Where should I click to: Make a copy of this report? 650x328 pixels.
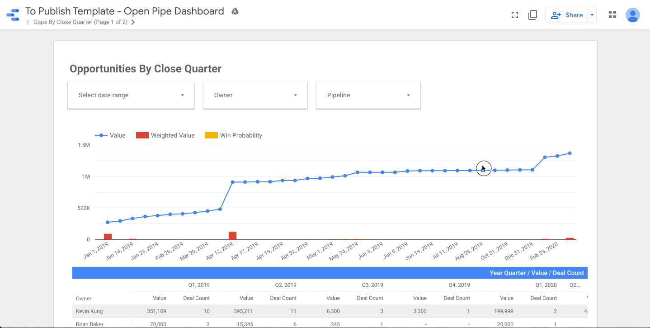point(532,15)
